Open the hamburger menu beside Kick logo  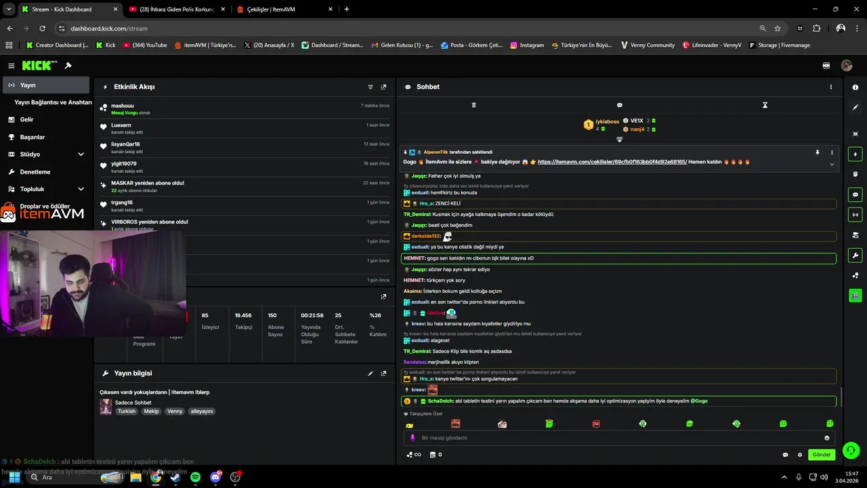tap(12, 66)
